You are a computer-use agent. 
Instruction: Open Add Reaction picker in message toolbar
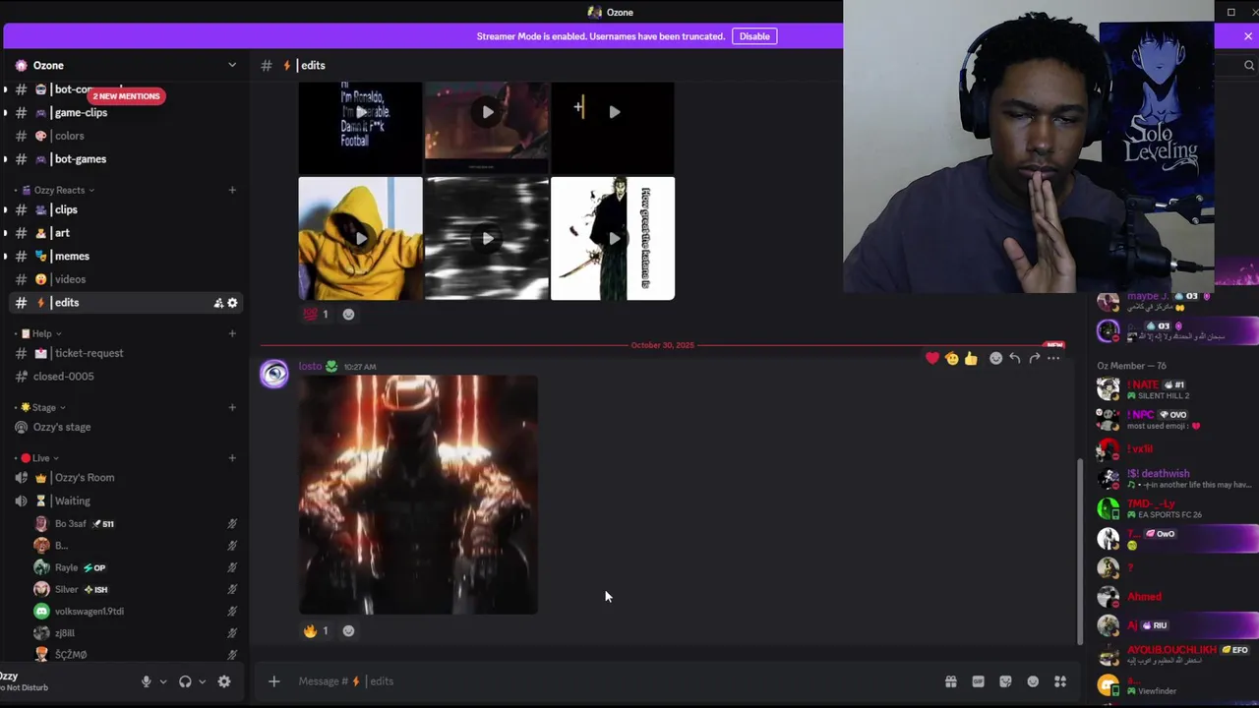coord(995,358)
